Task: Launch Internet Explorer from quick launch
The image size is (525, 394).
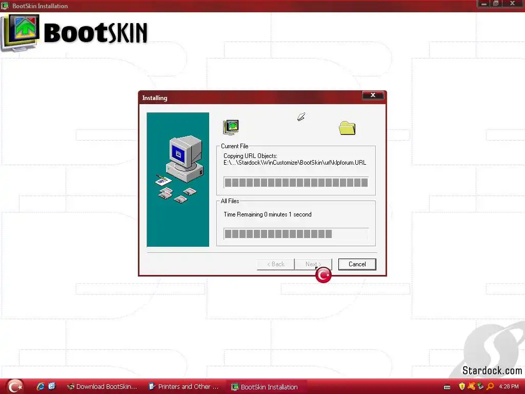Action: [x=41, y=386]
